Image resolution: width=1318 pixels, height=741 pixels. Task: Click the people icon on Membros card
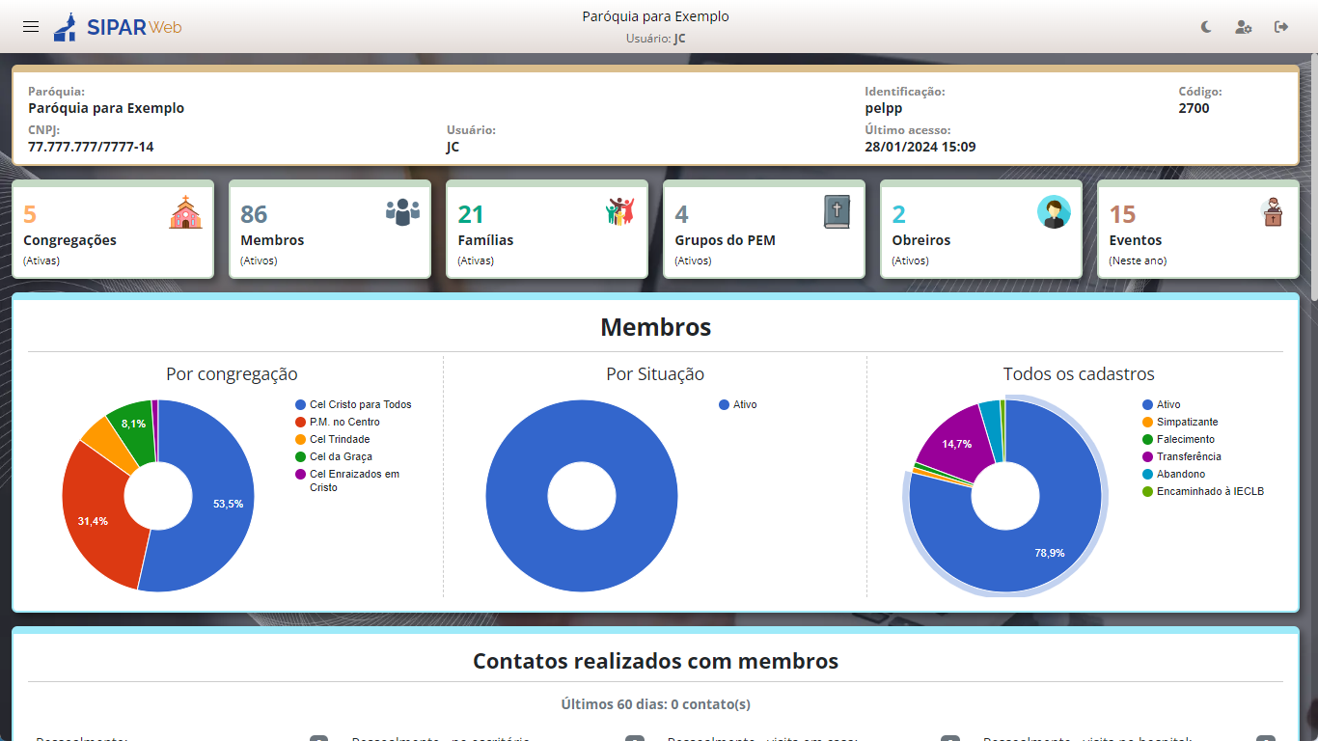[x=403, y=212]
